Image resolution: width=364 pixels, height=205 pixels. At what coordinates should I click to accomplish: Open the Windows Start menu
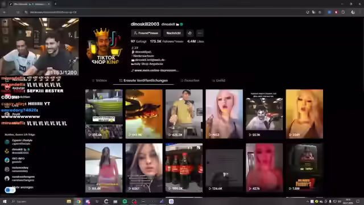tap(5, 201)
